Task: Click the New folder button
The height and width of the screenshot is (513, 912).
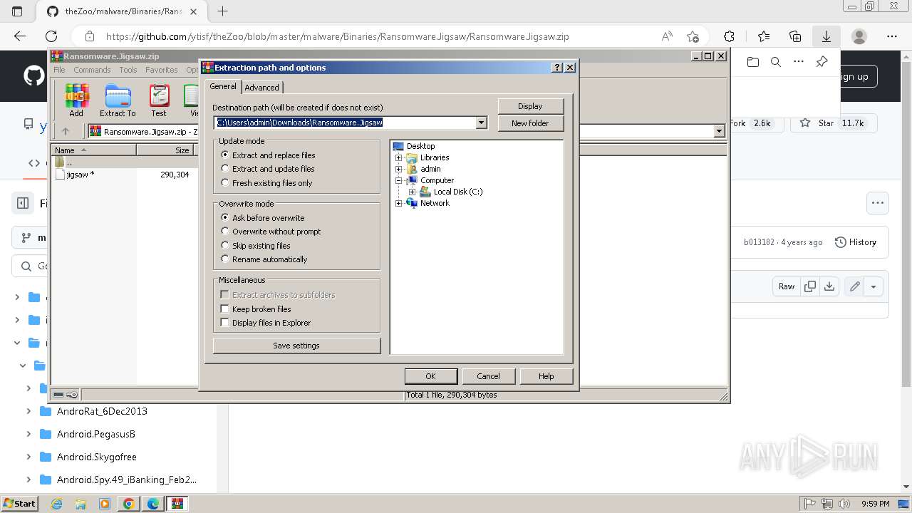Action: [530, 123]
